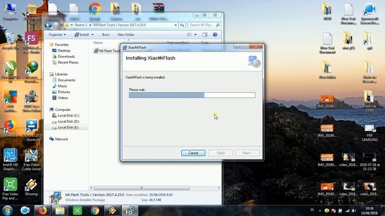This screenshot has height=216, width=385.
Task: Open Winamp from the taskbar
Action: 112,211
